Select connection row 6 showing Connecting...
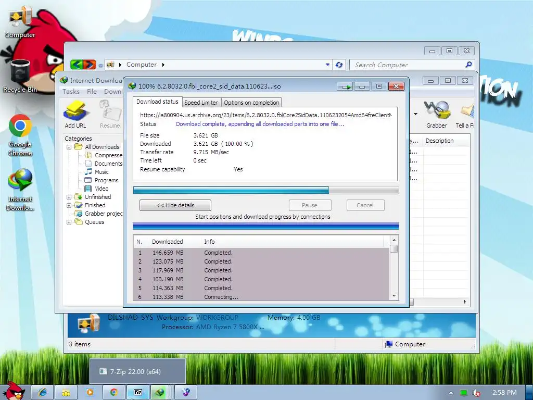This screenshot has width=533, height=400. 262,297
